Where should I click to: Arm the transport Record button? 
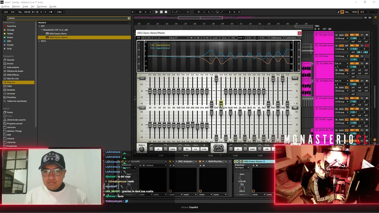[x=166, y=12]
